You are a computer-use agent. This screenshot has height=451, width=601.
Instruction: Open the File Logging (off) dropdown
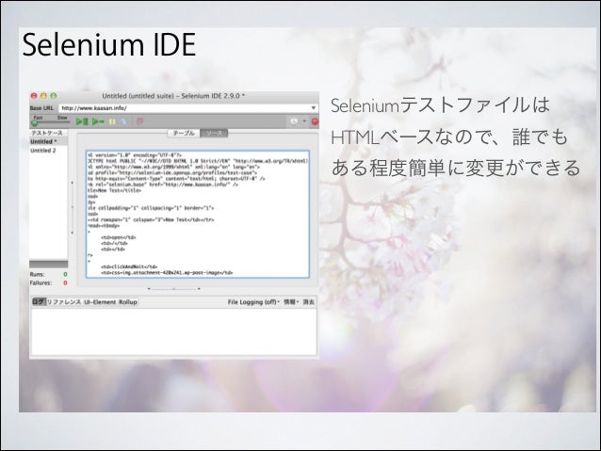(x=253, y=302)
